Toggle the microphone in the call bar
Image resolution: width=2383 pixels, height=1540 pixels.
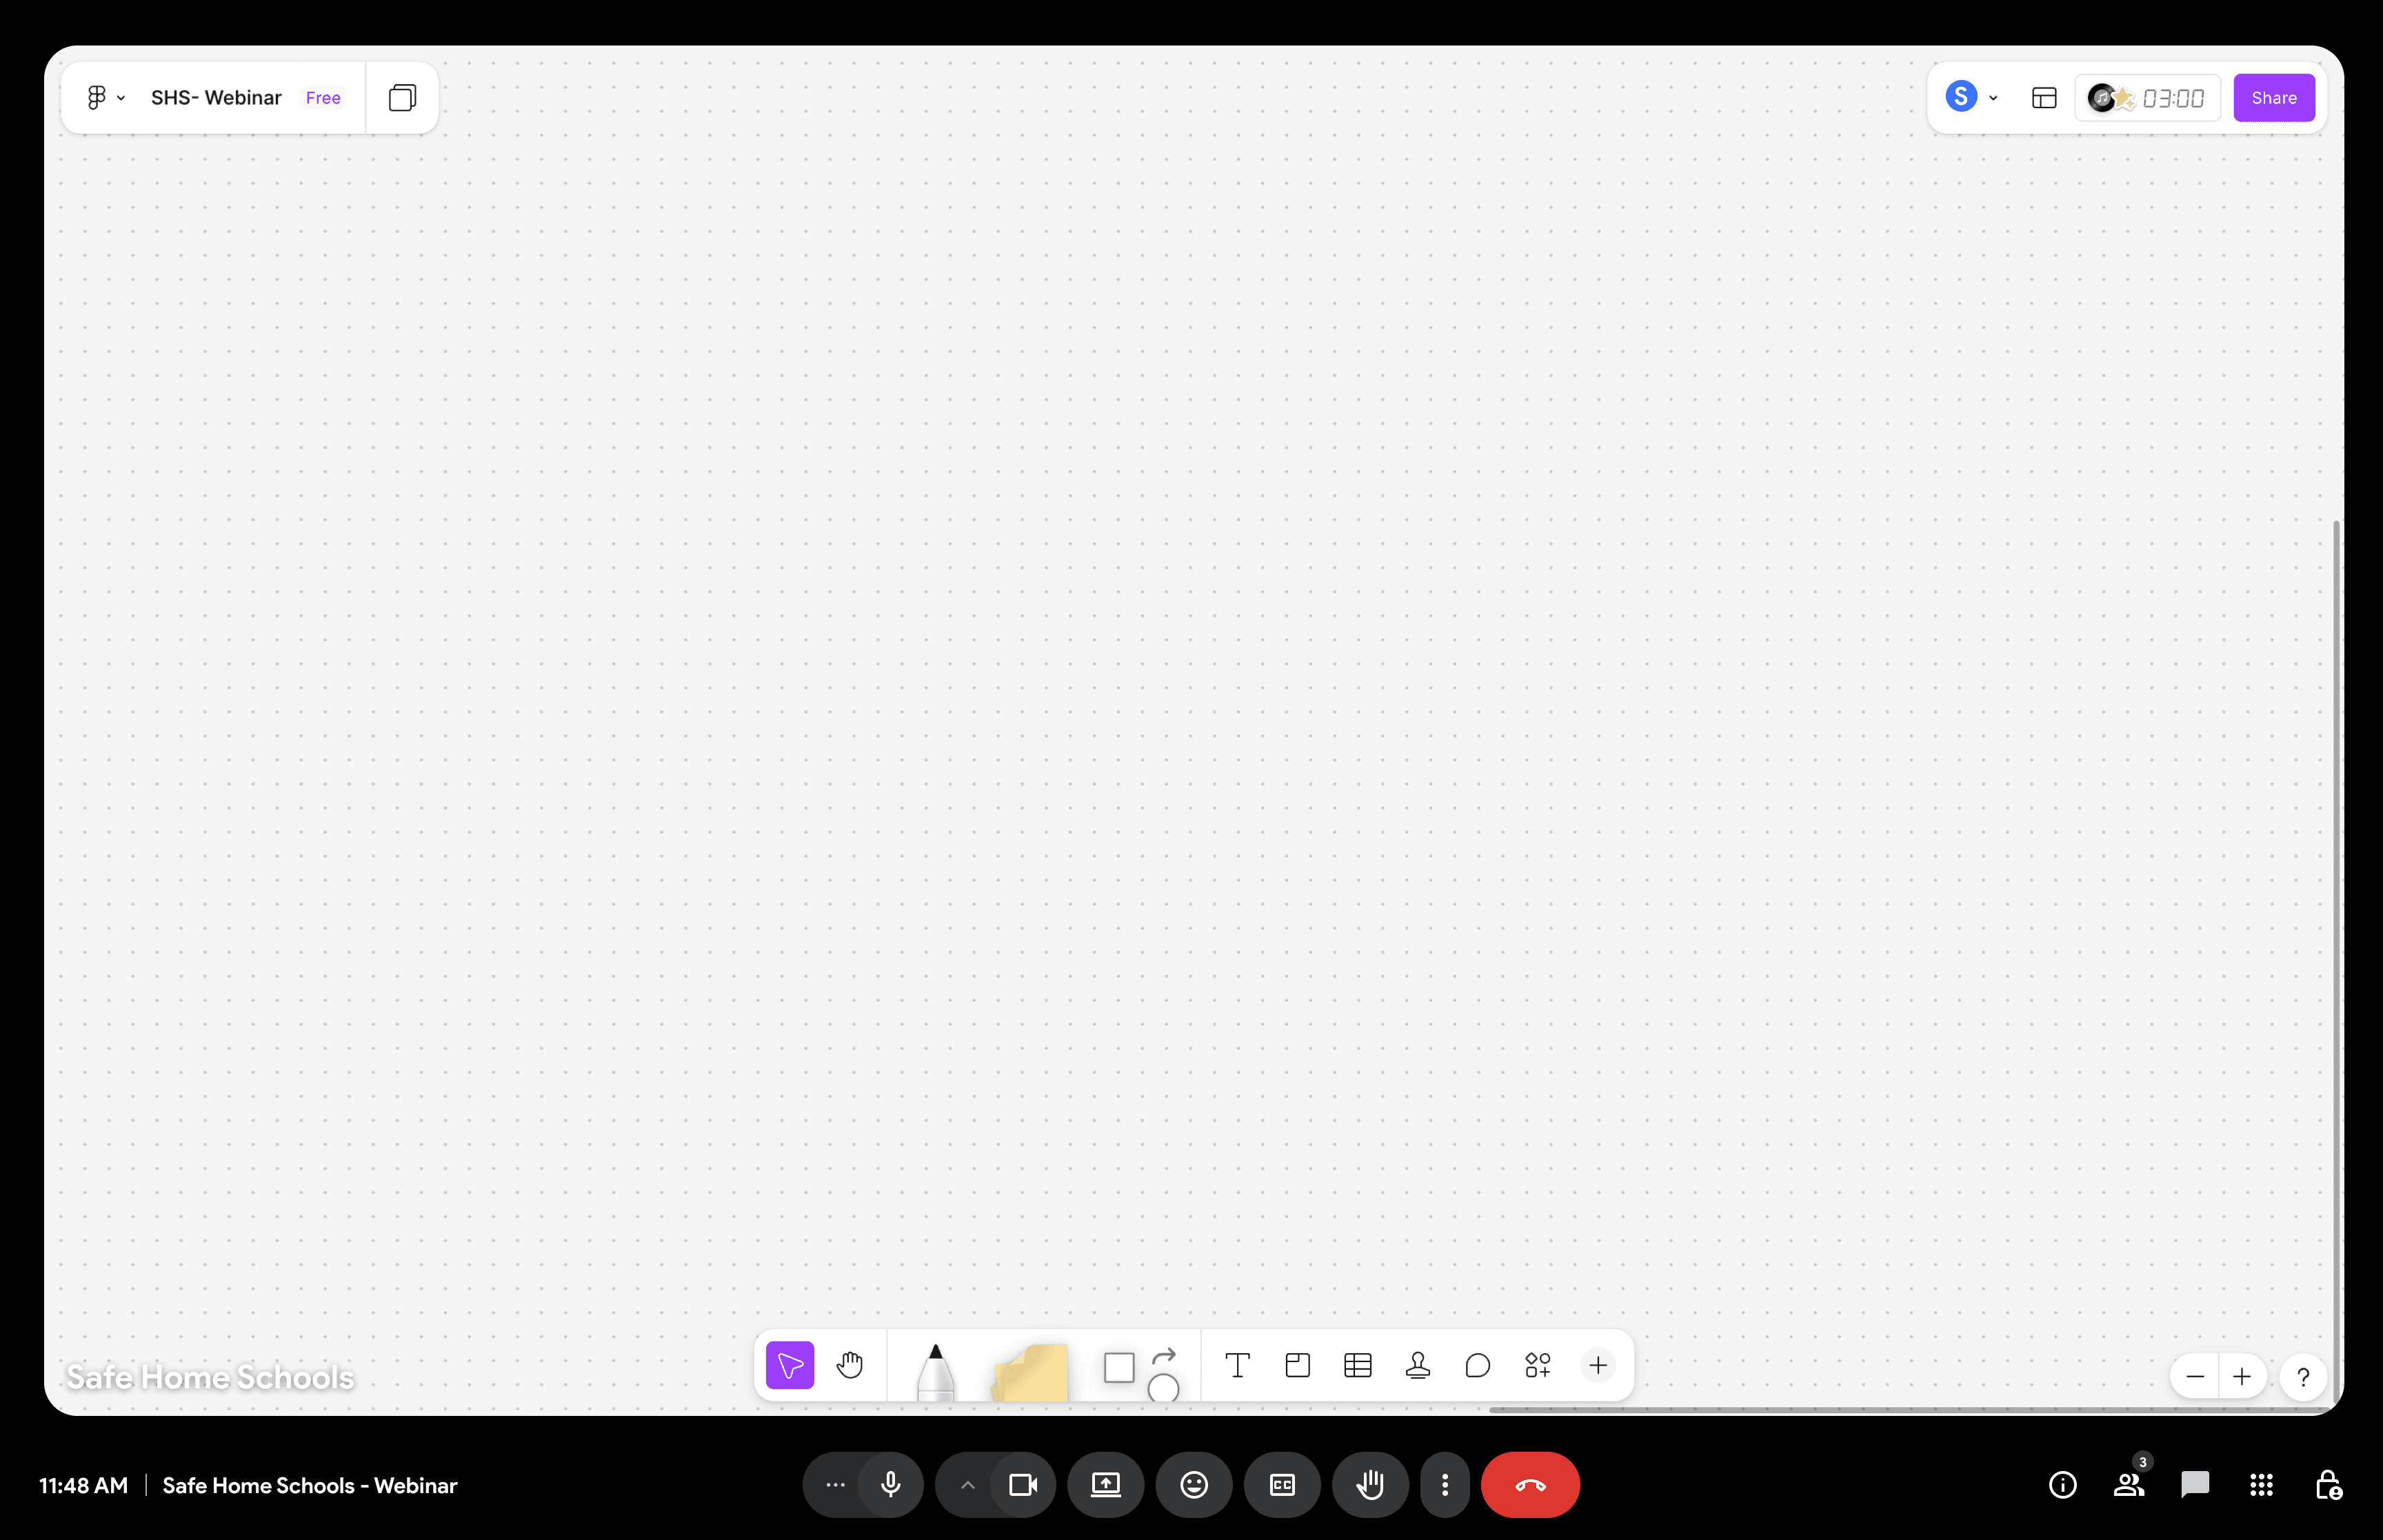pos(890,1485)
